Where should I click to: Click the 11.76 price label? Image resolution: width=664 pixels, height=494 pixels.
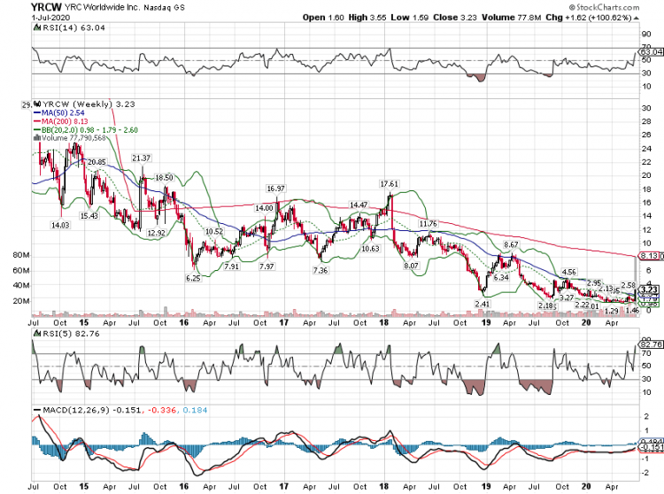[429, 223]
